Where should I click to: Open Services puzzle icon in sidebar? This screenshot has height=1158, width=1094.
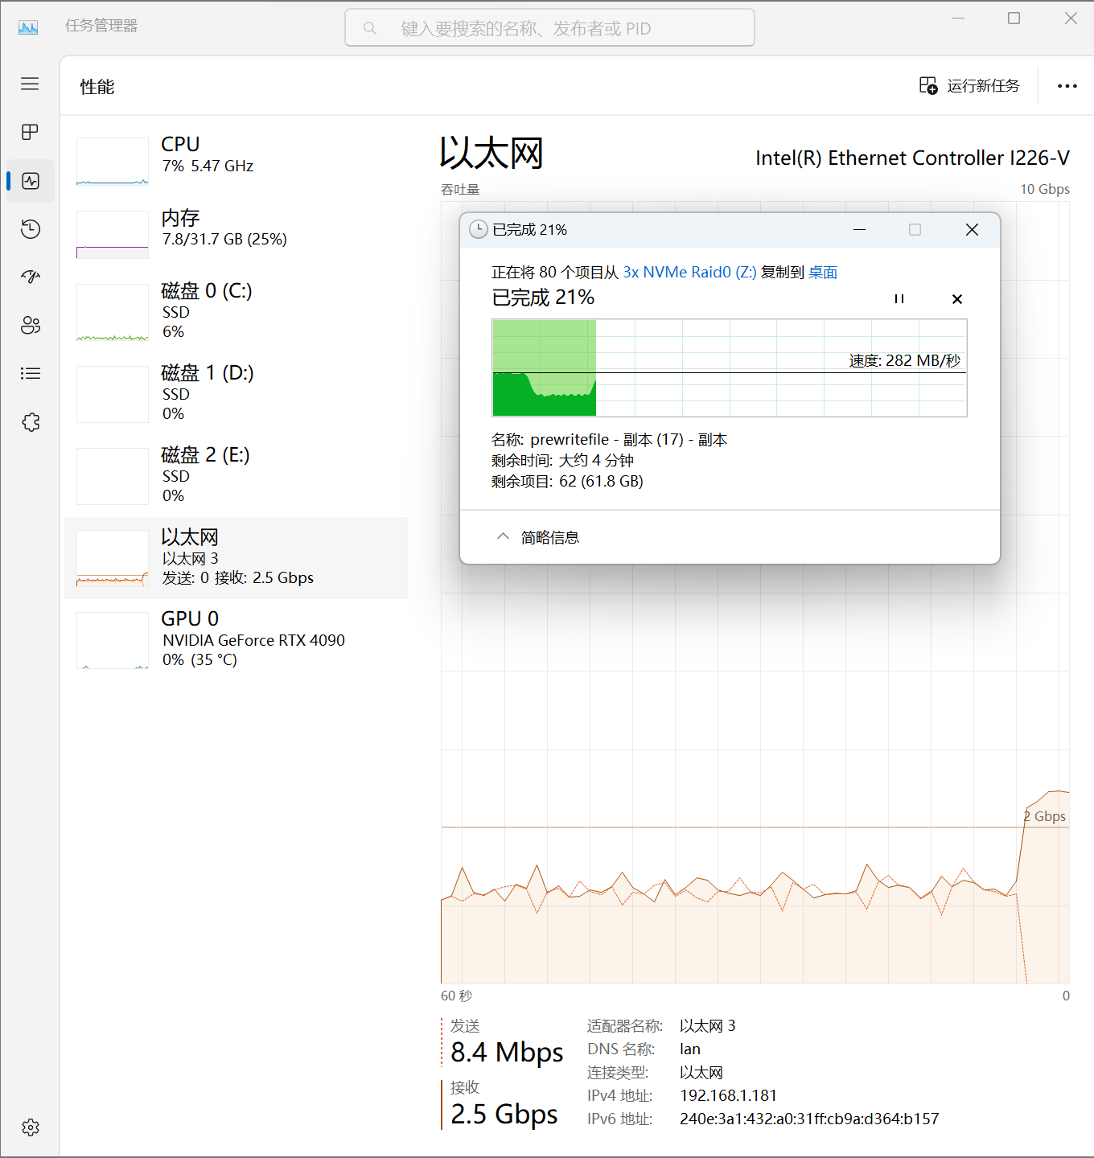coord(31,421)
